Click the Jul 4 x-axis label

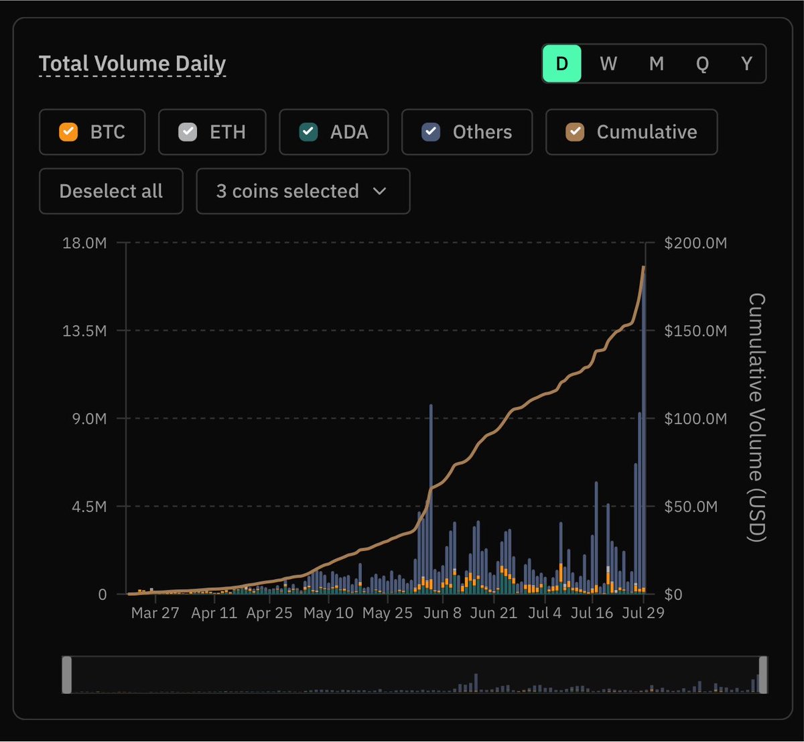(545, 613)
